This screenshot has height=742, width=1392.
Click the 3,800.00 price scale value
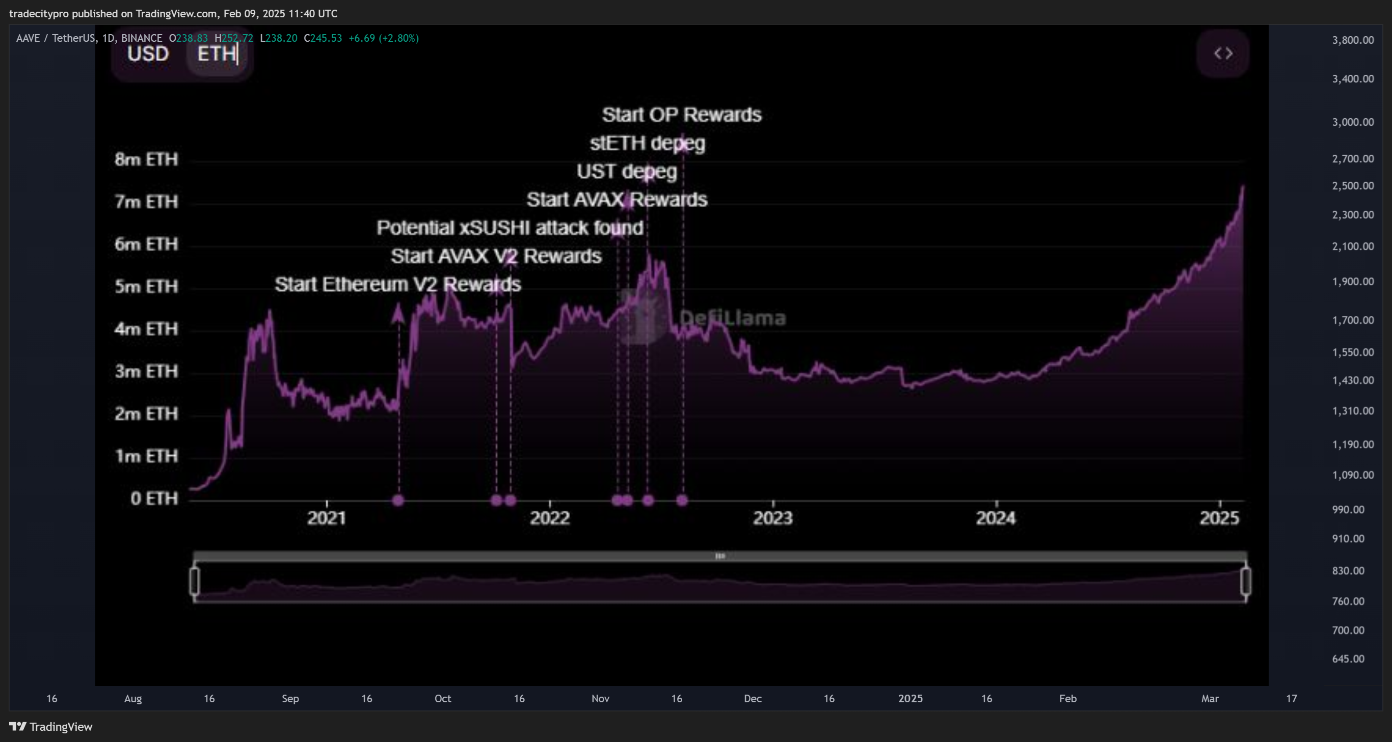click(x=1353, y=40)
